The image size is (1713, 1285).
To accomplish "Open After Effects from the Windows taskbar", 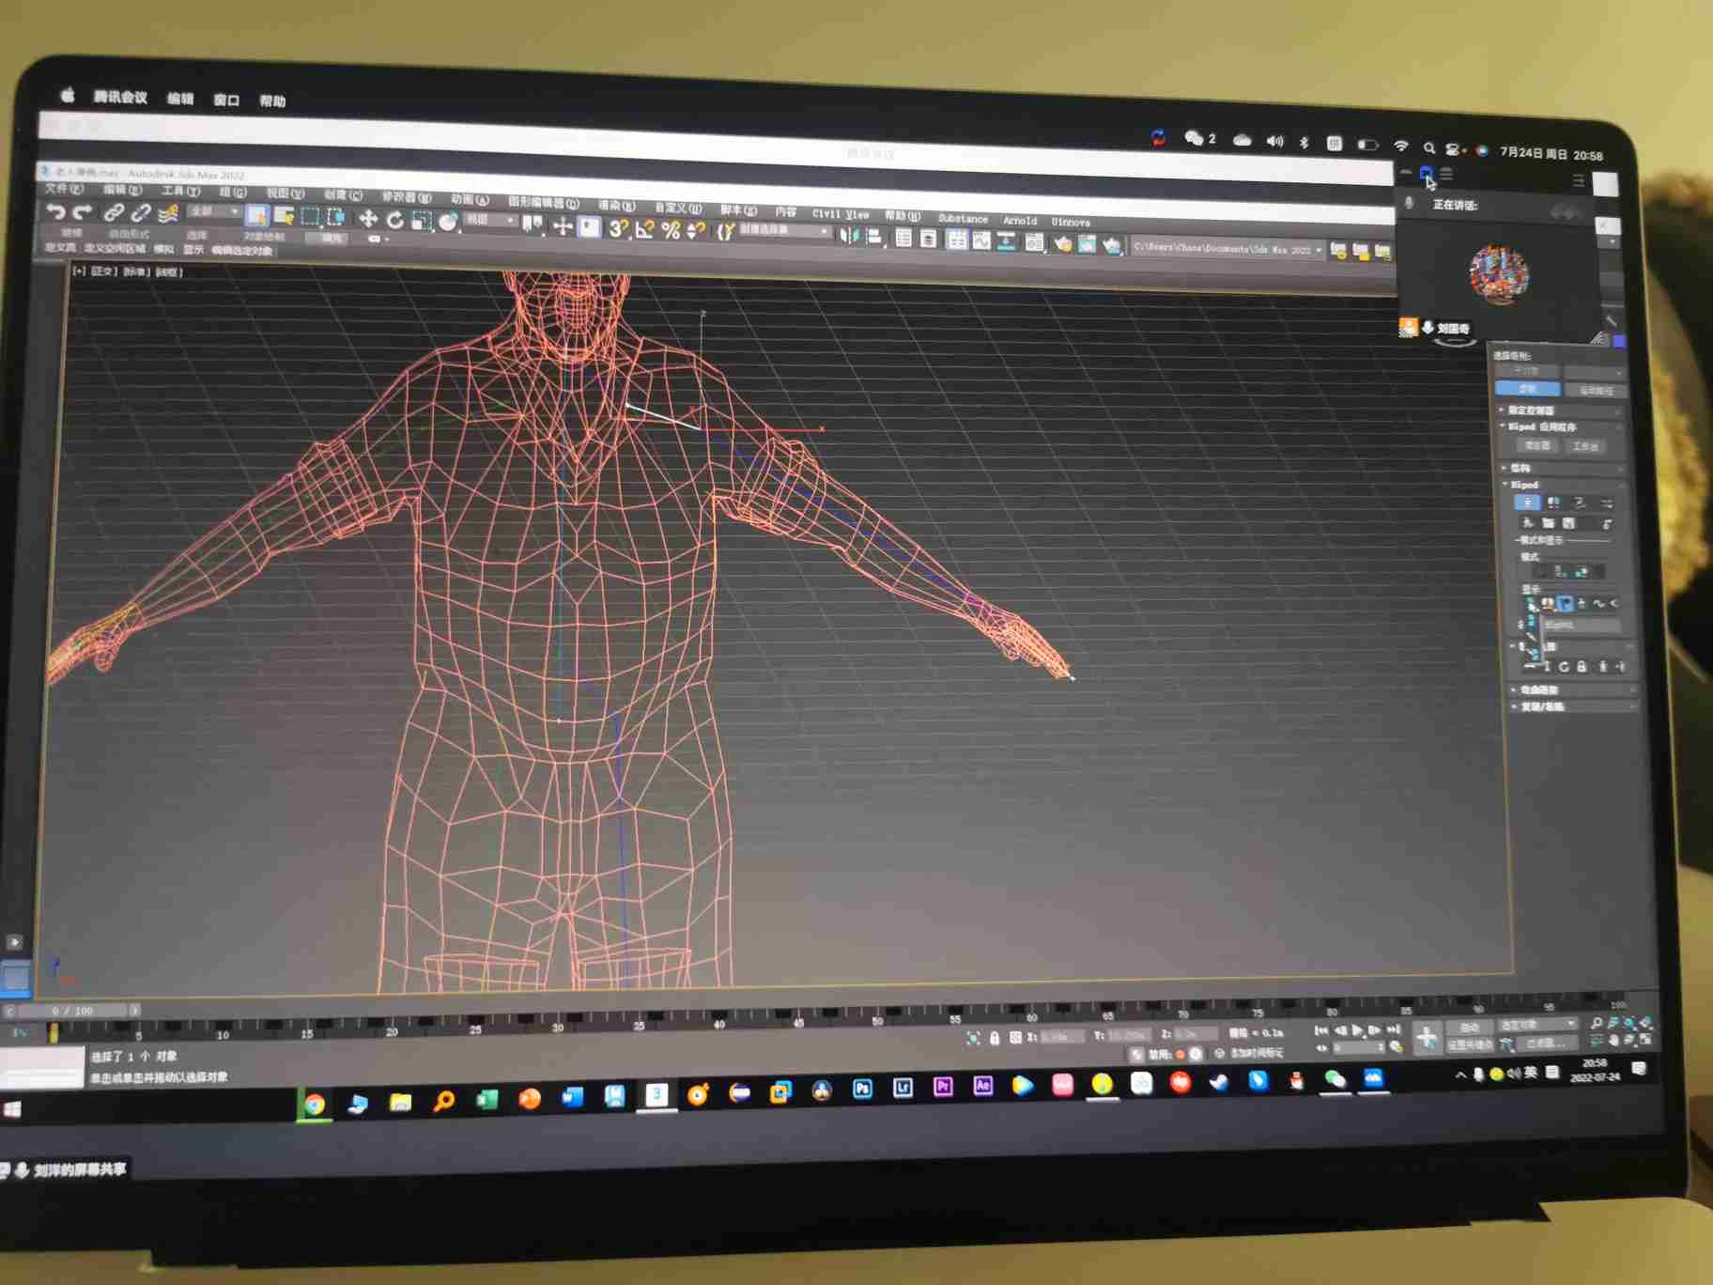I will coord(983,1086).
